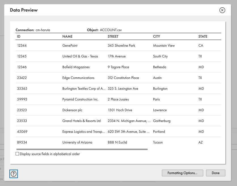Click the horizontal scrollbar under the table
This screenshot has height=186, width=237.
point(82,149)
